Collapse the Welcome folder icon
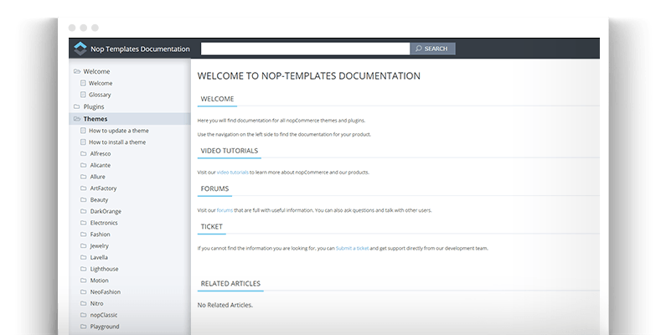This screenshot has width=666, height=335. 77,71
